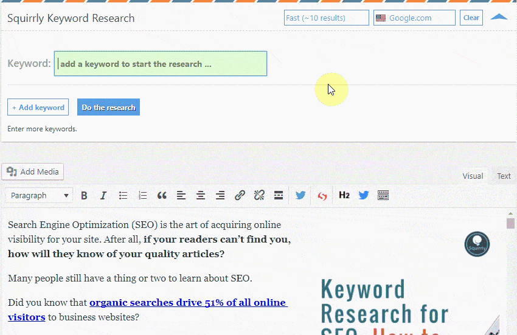Toggle bold formatting in editor toolbar

click(x=84, y=196)
